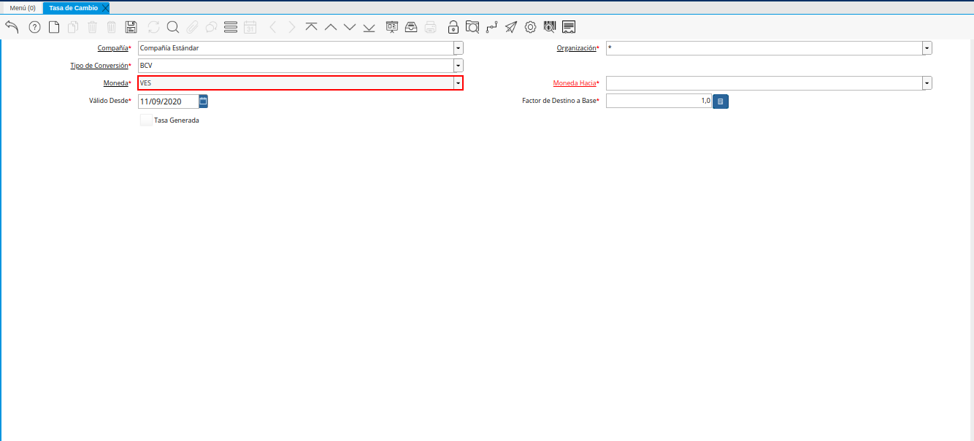974x441 pixels.
Task: Click the Moneda label link
Action: click(x=115, y=83)
